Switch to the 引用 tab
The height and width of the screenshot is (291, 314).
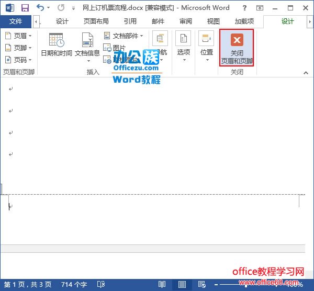pos(130,21)
